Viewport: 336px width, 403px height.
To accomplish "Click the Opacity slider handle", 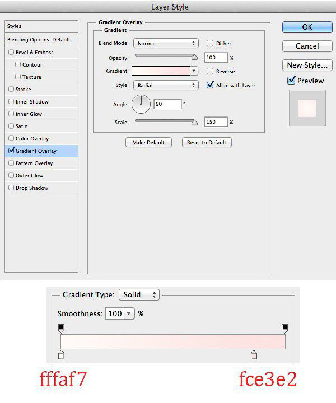I will [195, 57].
